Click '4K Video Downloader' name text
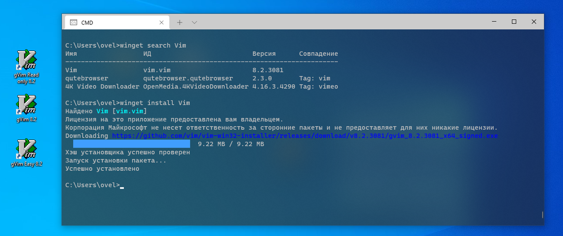 tap(102, 87)
